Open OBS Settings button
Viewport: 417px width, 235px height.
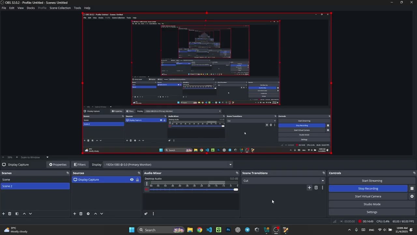(x=372, y=212)
